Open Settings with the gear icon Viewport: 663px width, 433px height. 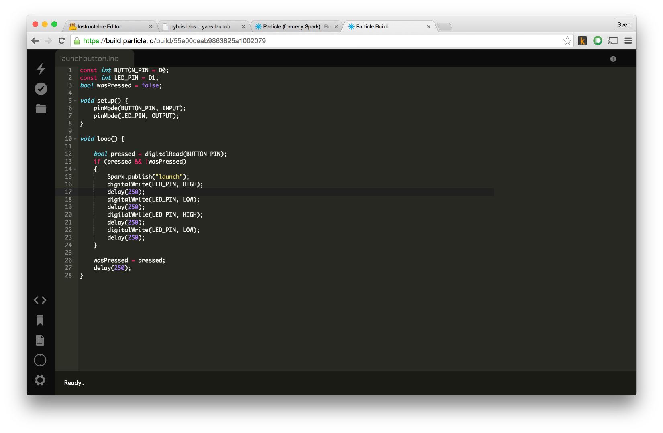(40, 380)
